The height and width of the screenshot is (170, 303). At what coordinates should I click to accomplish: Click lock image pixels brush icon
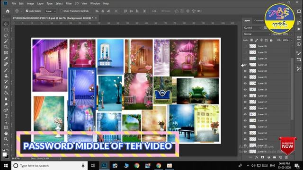(257, 40)
